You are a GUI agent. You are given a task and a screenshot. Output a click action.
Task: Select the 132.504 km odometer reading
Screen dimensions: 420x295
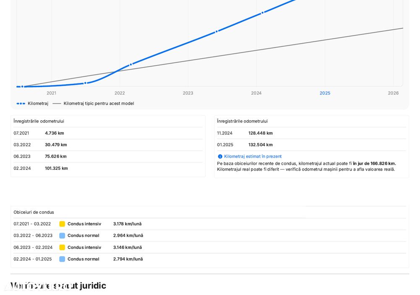click(260, 145)
